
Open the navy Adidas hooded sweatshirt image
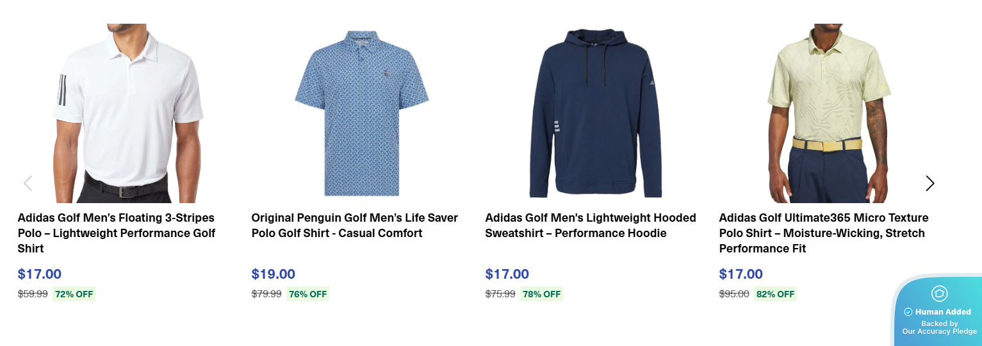click(596, 113)
